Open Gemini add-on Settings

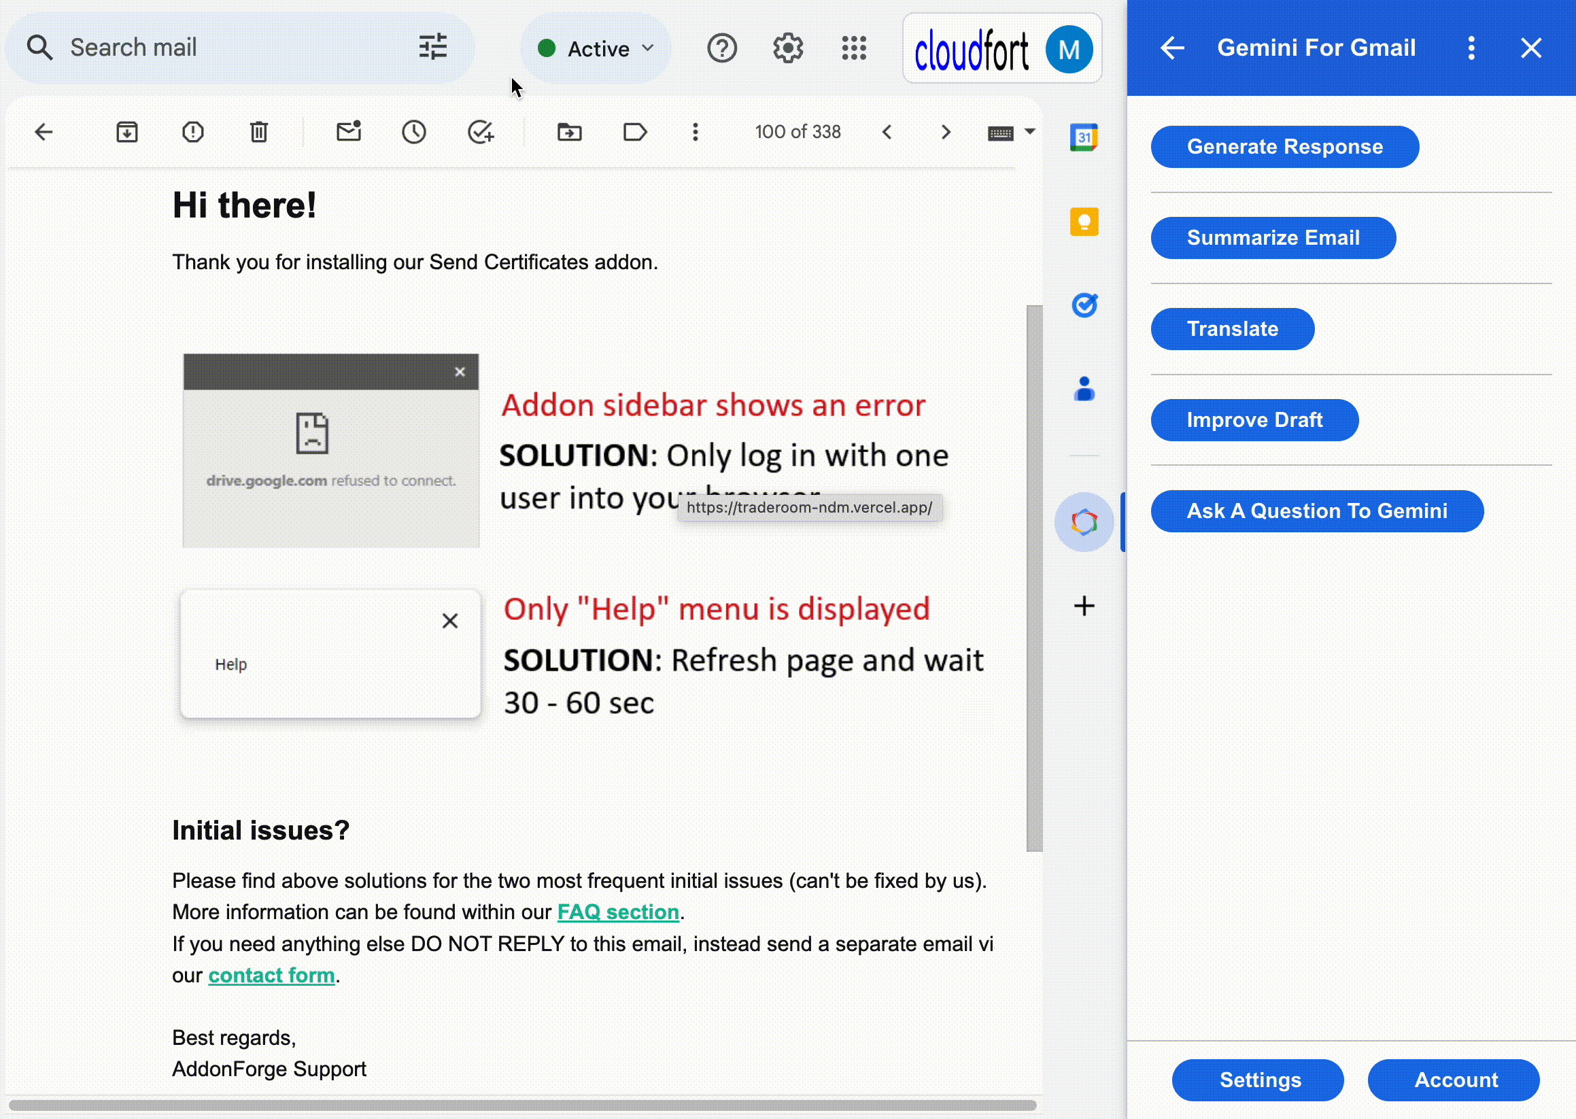click(x=1258, y=1080)
